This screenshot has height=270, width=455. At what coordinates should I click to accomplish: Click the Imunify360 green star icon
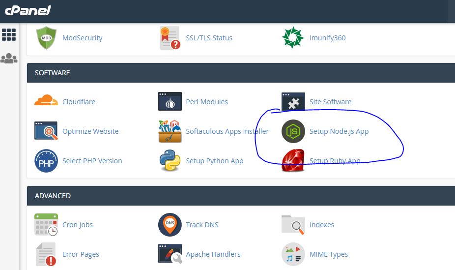pos(293,38)
